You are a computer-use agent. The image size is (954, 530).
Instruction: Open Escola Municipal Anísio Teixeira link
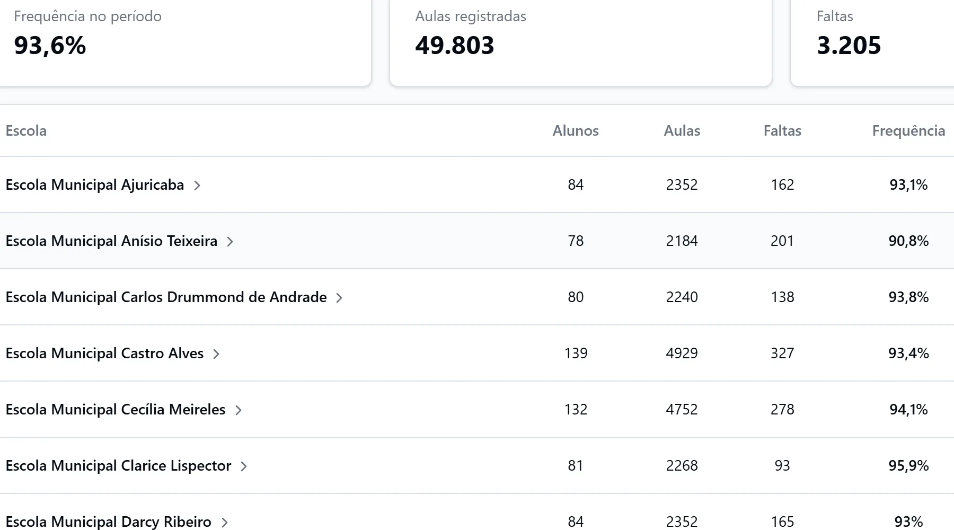click(x=111, y=241)
